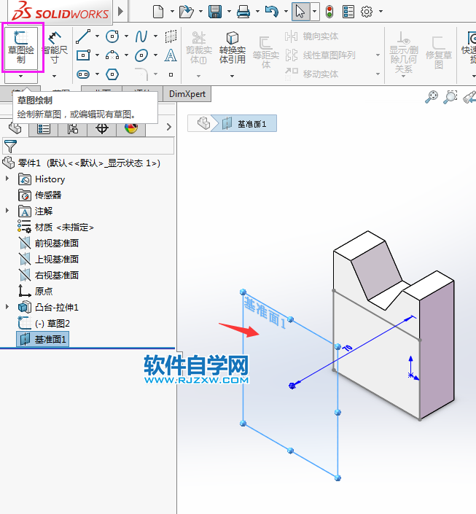
Task: Select 基准面1 in the feature tree
Action: 43,339
